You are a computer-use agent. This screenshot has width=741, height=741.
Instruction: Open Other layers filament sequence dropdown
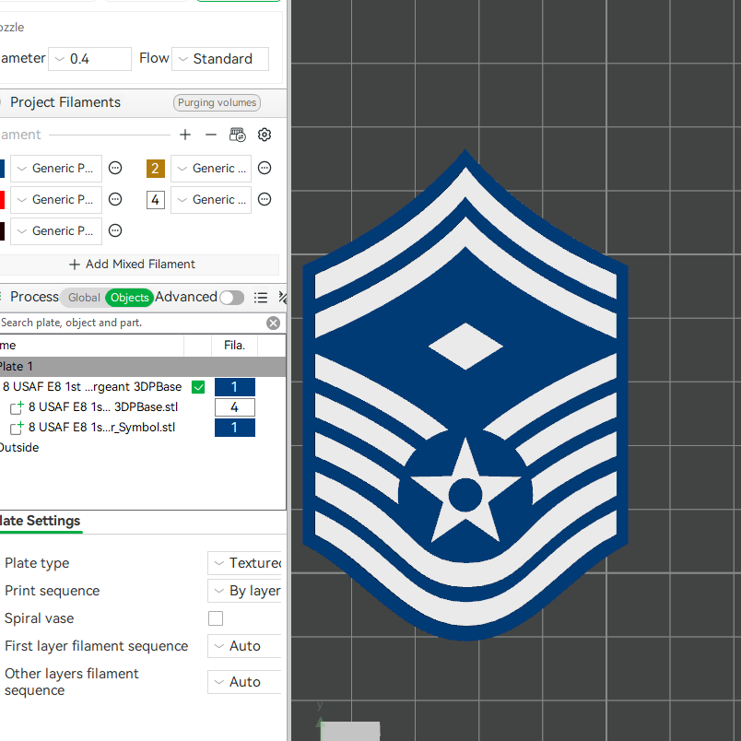coord(244,682)
